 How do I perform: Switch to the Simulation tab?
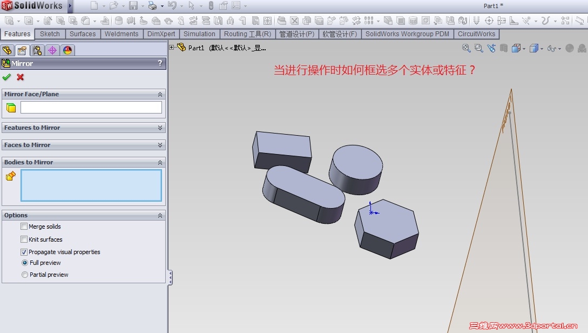tap(199, 34)
